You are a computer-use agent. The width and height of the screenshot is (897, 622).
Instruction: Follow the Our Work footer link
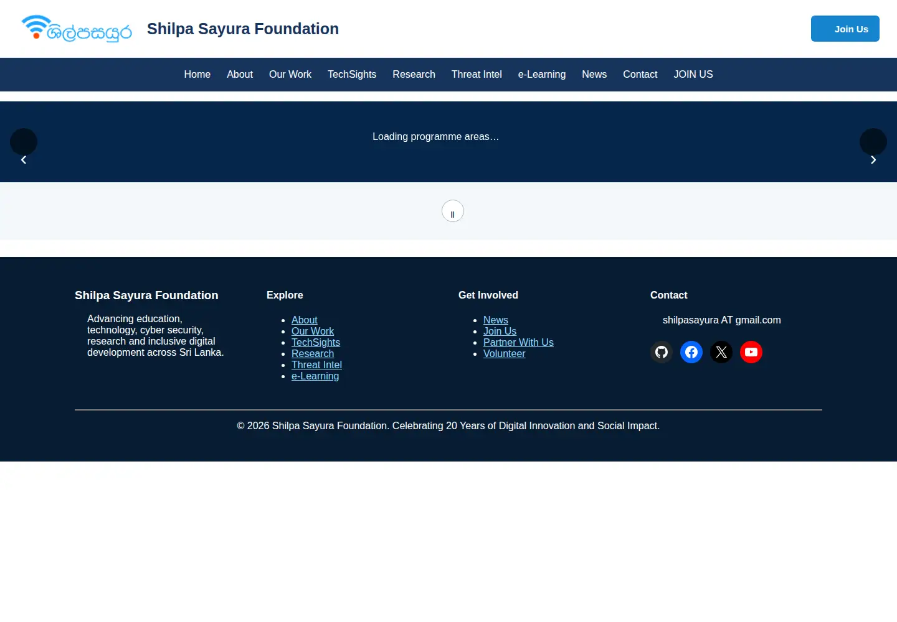313,331
